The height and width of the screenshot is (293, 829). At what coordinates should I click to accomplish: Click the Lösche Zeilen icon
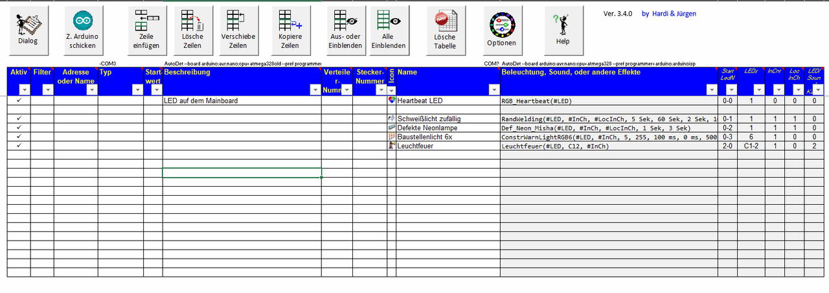pyautogui.click(x=192, y=29)
